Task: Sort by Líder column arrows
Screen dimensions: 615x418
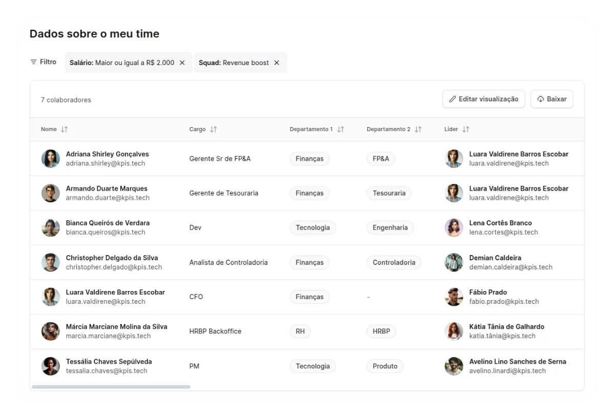Action: click(465, 130)
